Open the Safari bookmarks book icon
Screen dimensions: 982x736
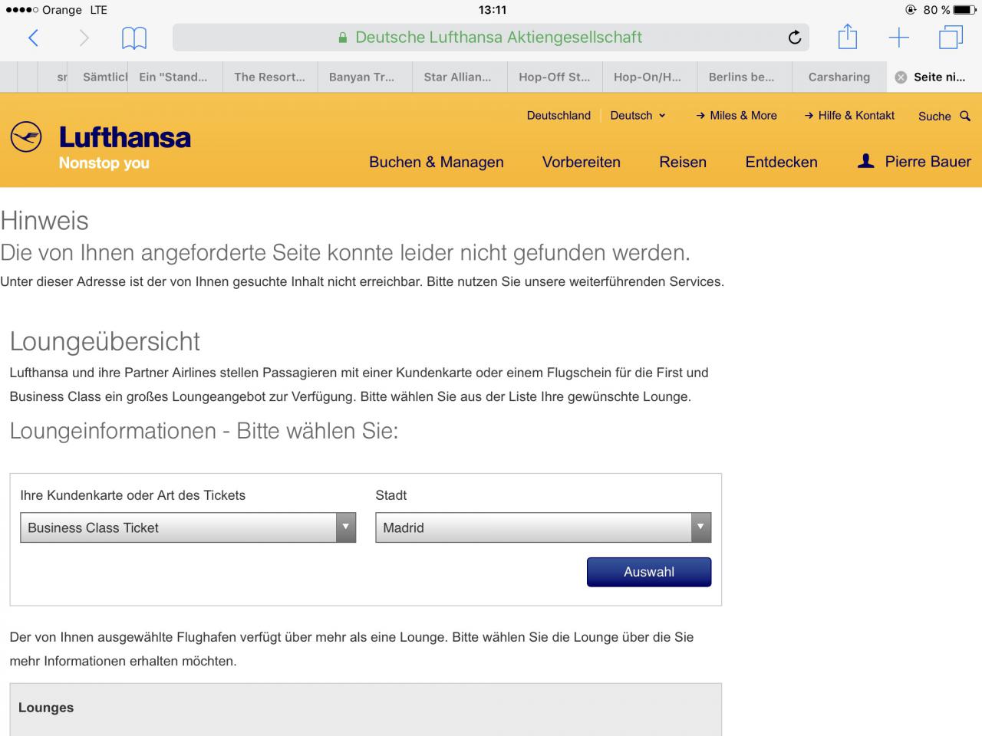click(134, 38)
